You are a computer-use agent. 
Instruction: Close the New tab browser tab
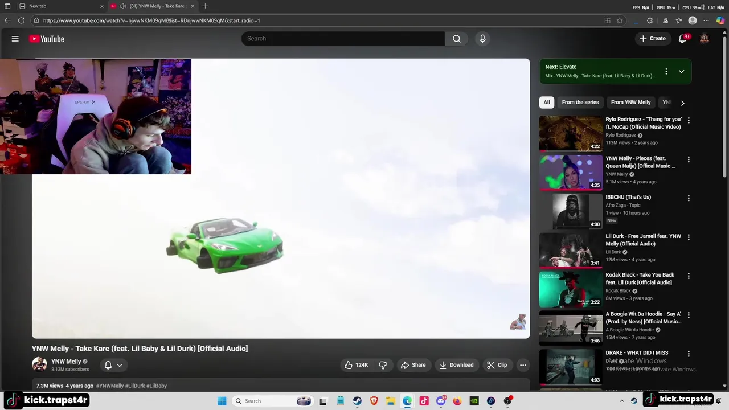(x=102, y=6)
